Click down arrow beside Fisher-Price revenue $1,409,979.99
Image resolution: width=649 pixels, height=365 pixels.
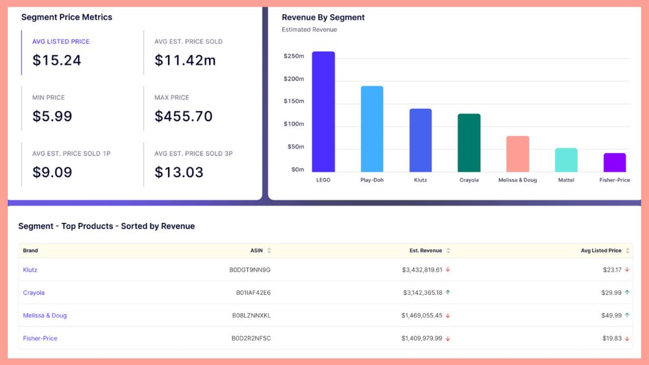tap(448, 338)
